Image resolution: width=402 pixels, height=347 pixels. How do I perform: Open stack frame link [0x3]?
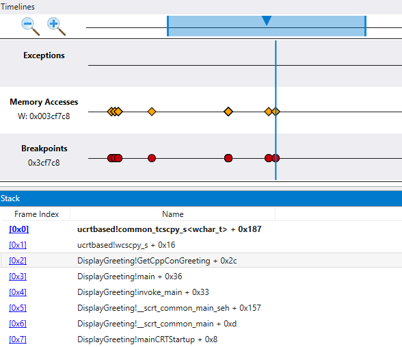(18, 277)
